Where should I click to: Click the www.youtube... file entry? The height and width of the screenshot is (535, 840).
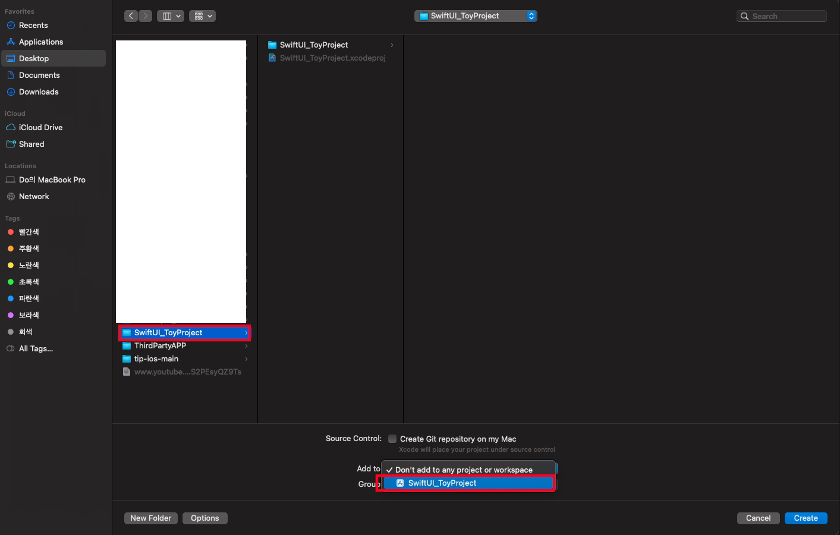tap(184, 372)
